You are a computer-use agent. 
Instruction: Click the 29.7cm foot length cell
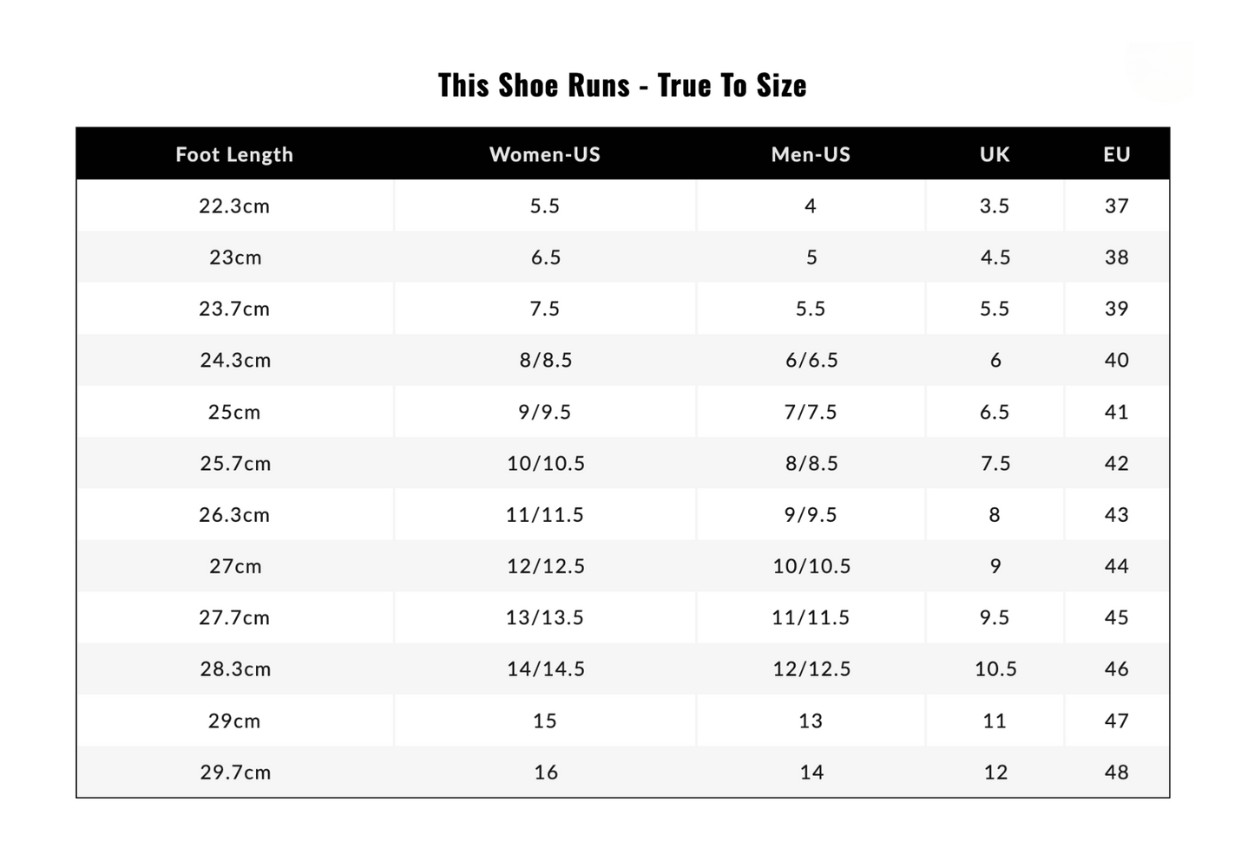point(235,773)
